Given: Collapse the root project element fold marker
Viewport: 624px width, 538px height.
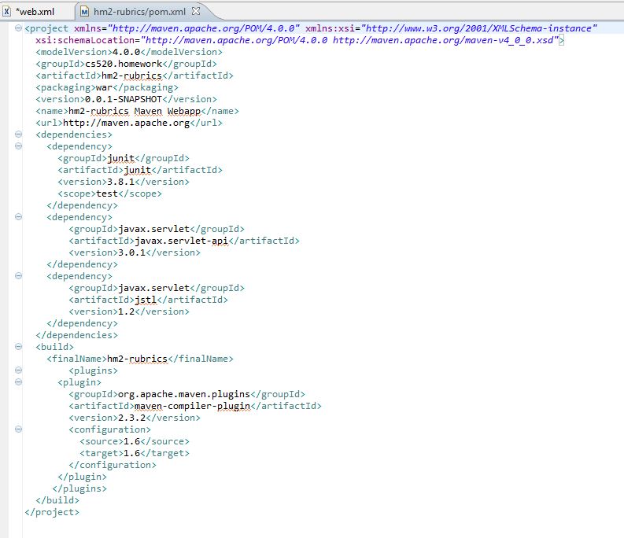Looking at the screenshot, I should tap(17, 28).
